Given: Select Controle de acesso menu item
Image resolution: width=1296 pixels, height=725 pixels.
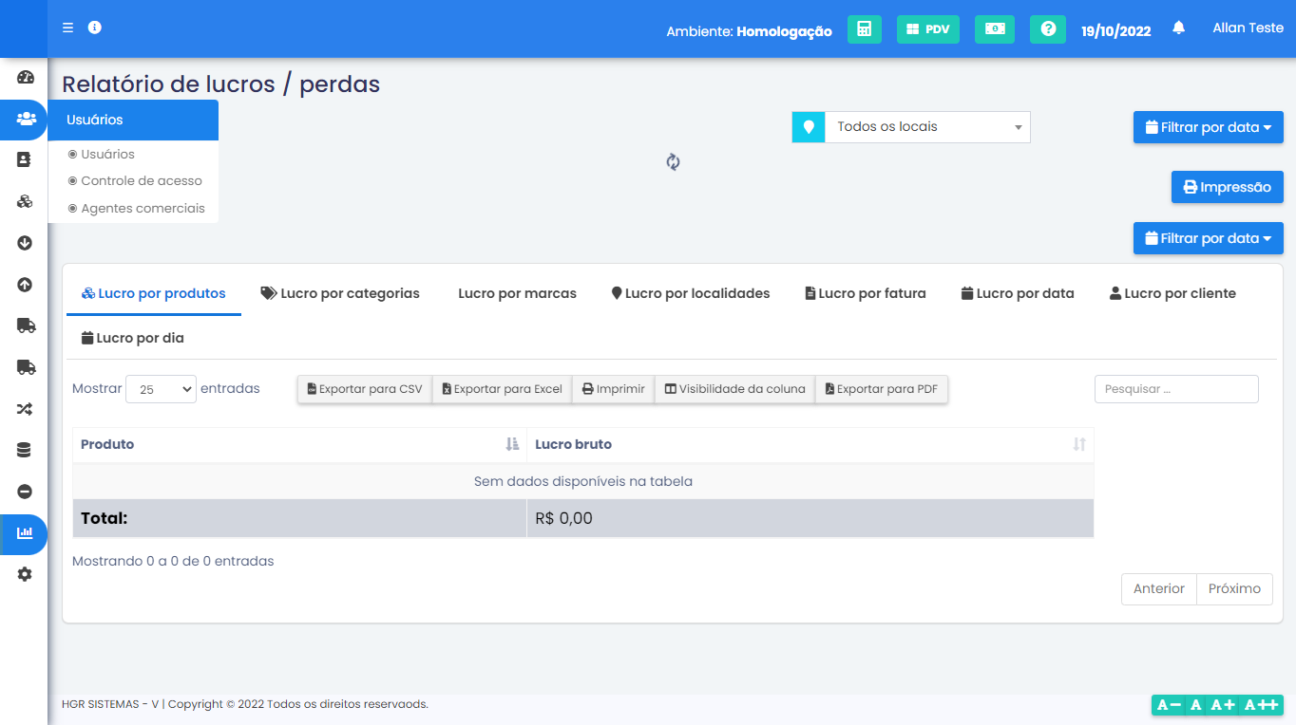Looking at the screenshot, I should pyautogui.click(x=142, y=181).
